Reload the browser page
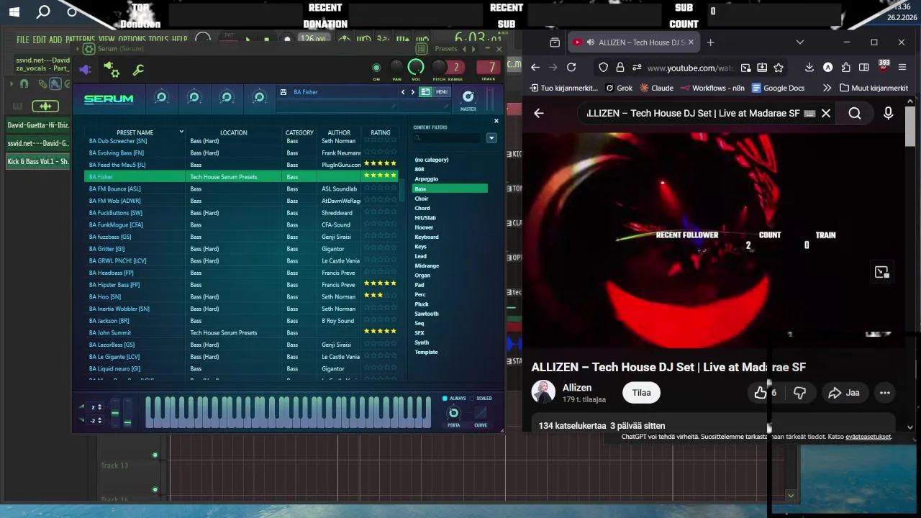Screen dimensions: 921x518 pos(571,68)
